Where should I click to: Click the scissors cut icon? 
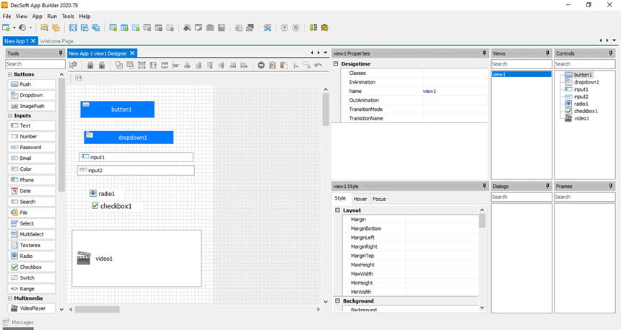pyautogui.click(x=295, y=66)
